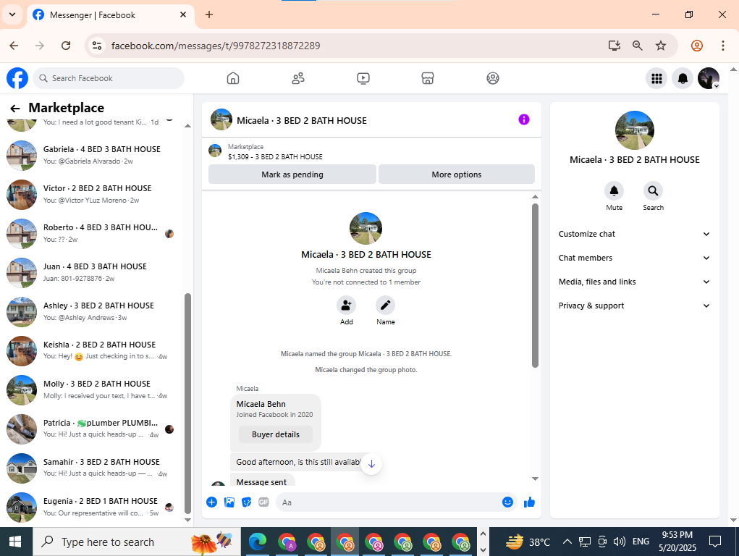This screenshot has height=556, width=739.
Task: Reload the browser page
Action: pyautogui.click(x=66, y=46)
